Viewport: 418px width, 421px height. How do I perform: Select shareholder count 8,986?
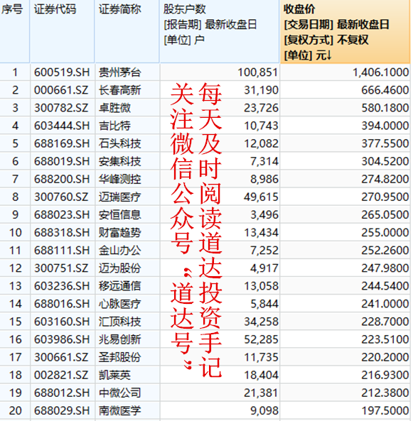(264, 179)
